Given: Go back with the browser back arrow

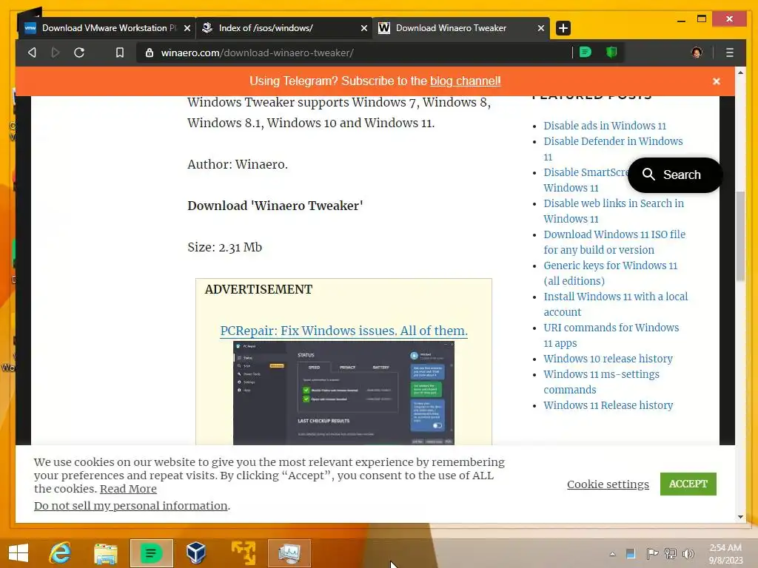Looking at the screenshot, I should pos(32,53).
